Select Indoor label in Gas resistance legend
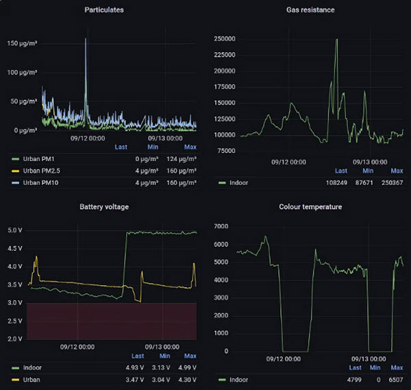This screenshot has height=390, width=411. [x=240, y=183]
